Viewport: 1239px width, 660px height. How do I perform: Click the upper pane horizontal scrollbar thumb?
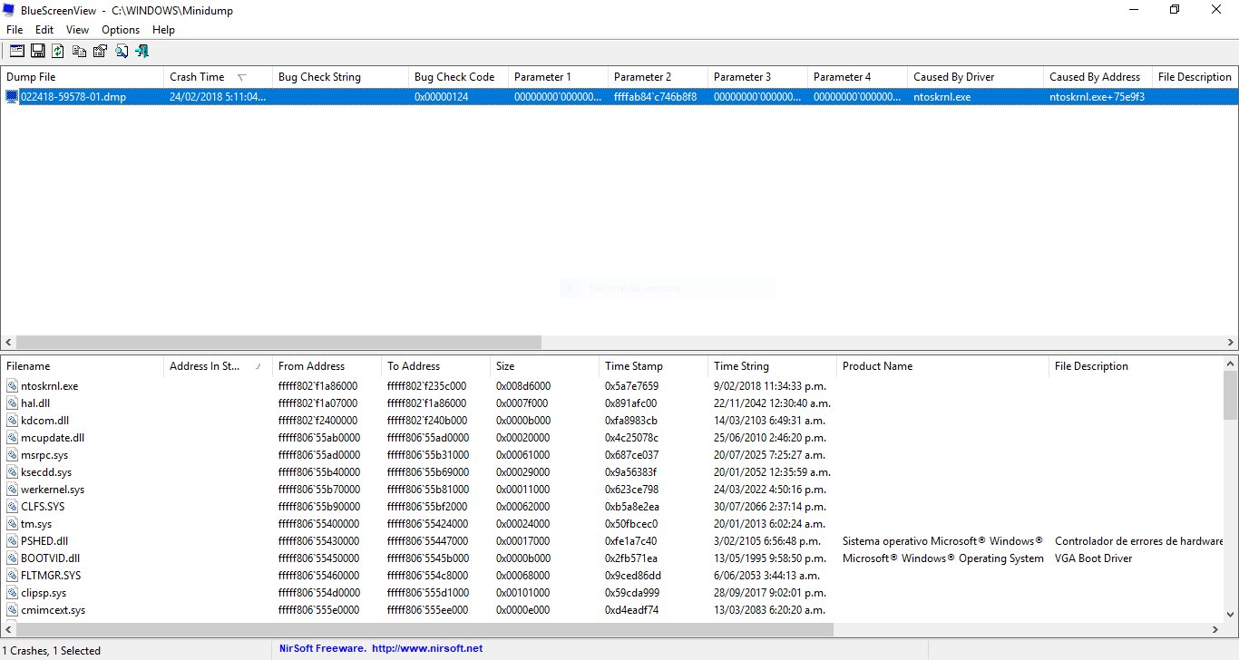pos(278,343)
